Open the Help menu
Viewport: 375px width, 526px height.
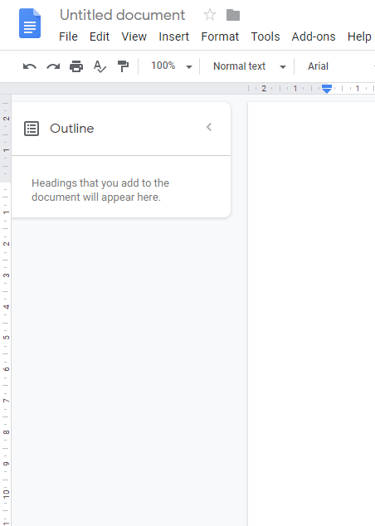point(359,37)
